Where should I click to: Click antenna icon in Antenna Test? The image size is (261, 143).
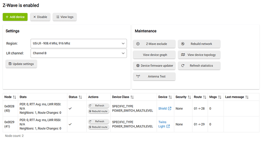point(138,76)
